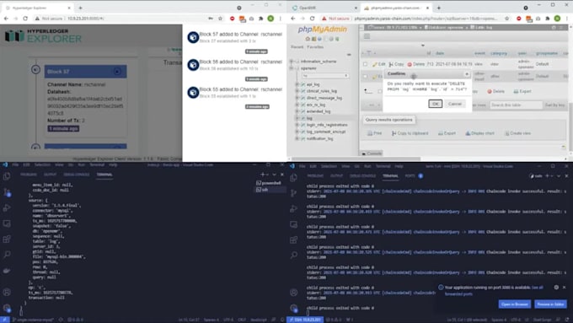Click Copy to clipboard in results operations
The image size is (573, 323).
tap(410, 133)
